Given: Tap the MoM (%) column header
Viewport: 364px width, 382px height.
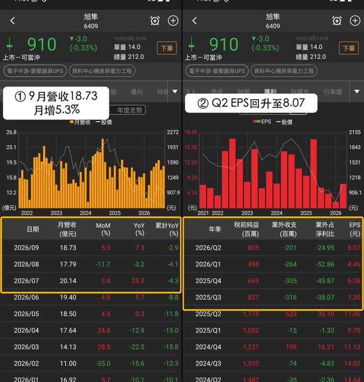Looking at the screenshot, I should pyautogui.click(x=103, y=229).
